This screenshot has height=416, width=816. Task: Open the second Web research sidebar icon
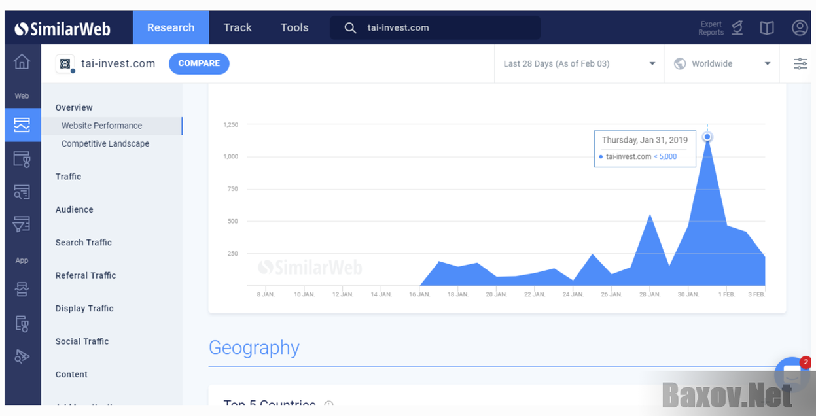point(22,158)
